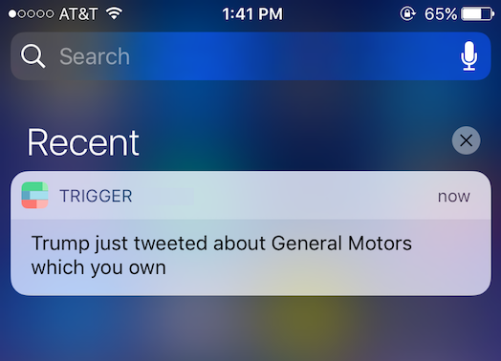Tap the Search placeholder word

point(95,56)
